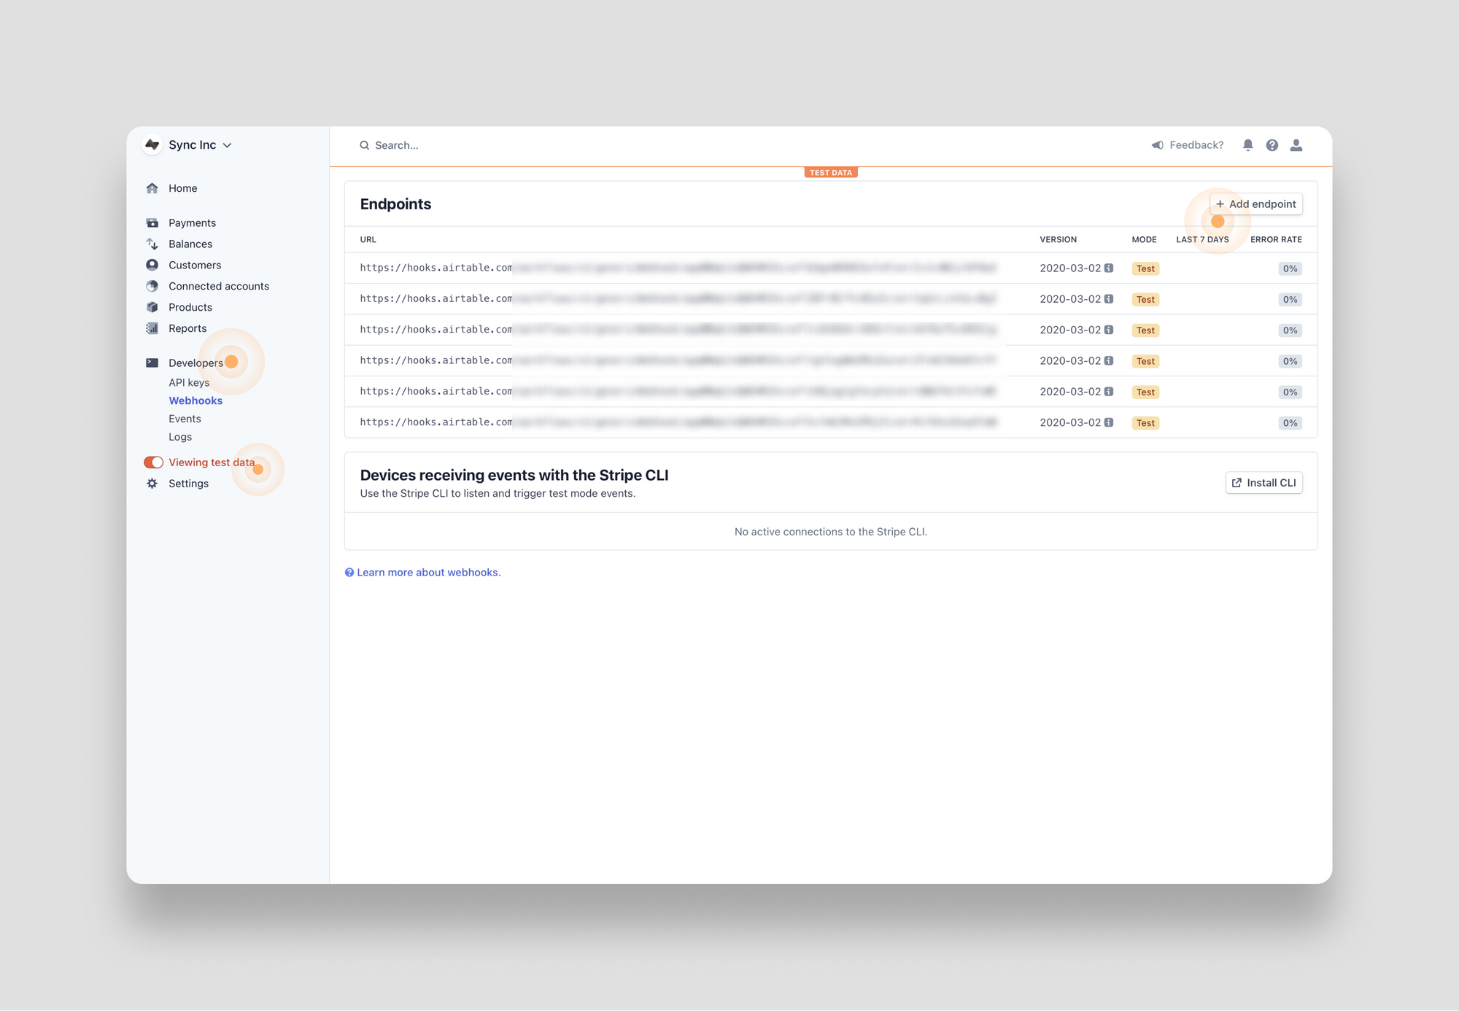1459x1011 pixels.
Task: Click the notification bell icon
Action: point(1247,145)
